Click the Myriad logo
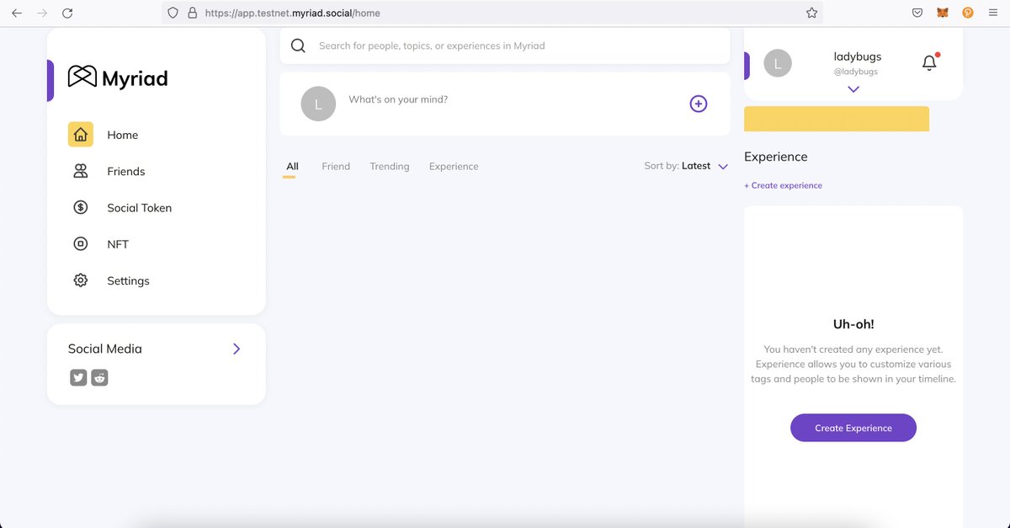The height and width of the screenshot is (528, 1010). 118,77
